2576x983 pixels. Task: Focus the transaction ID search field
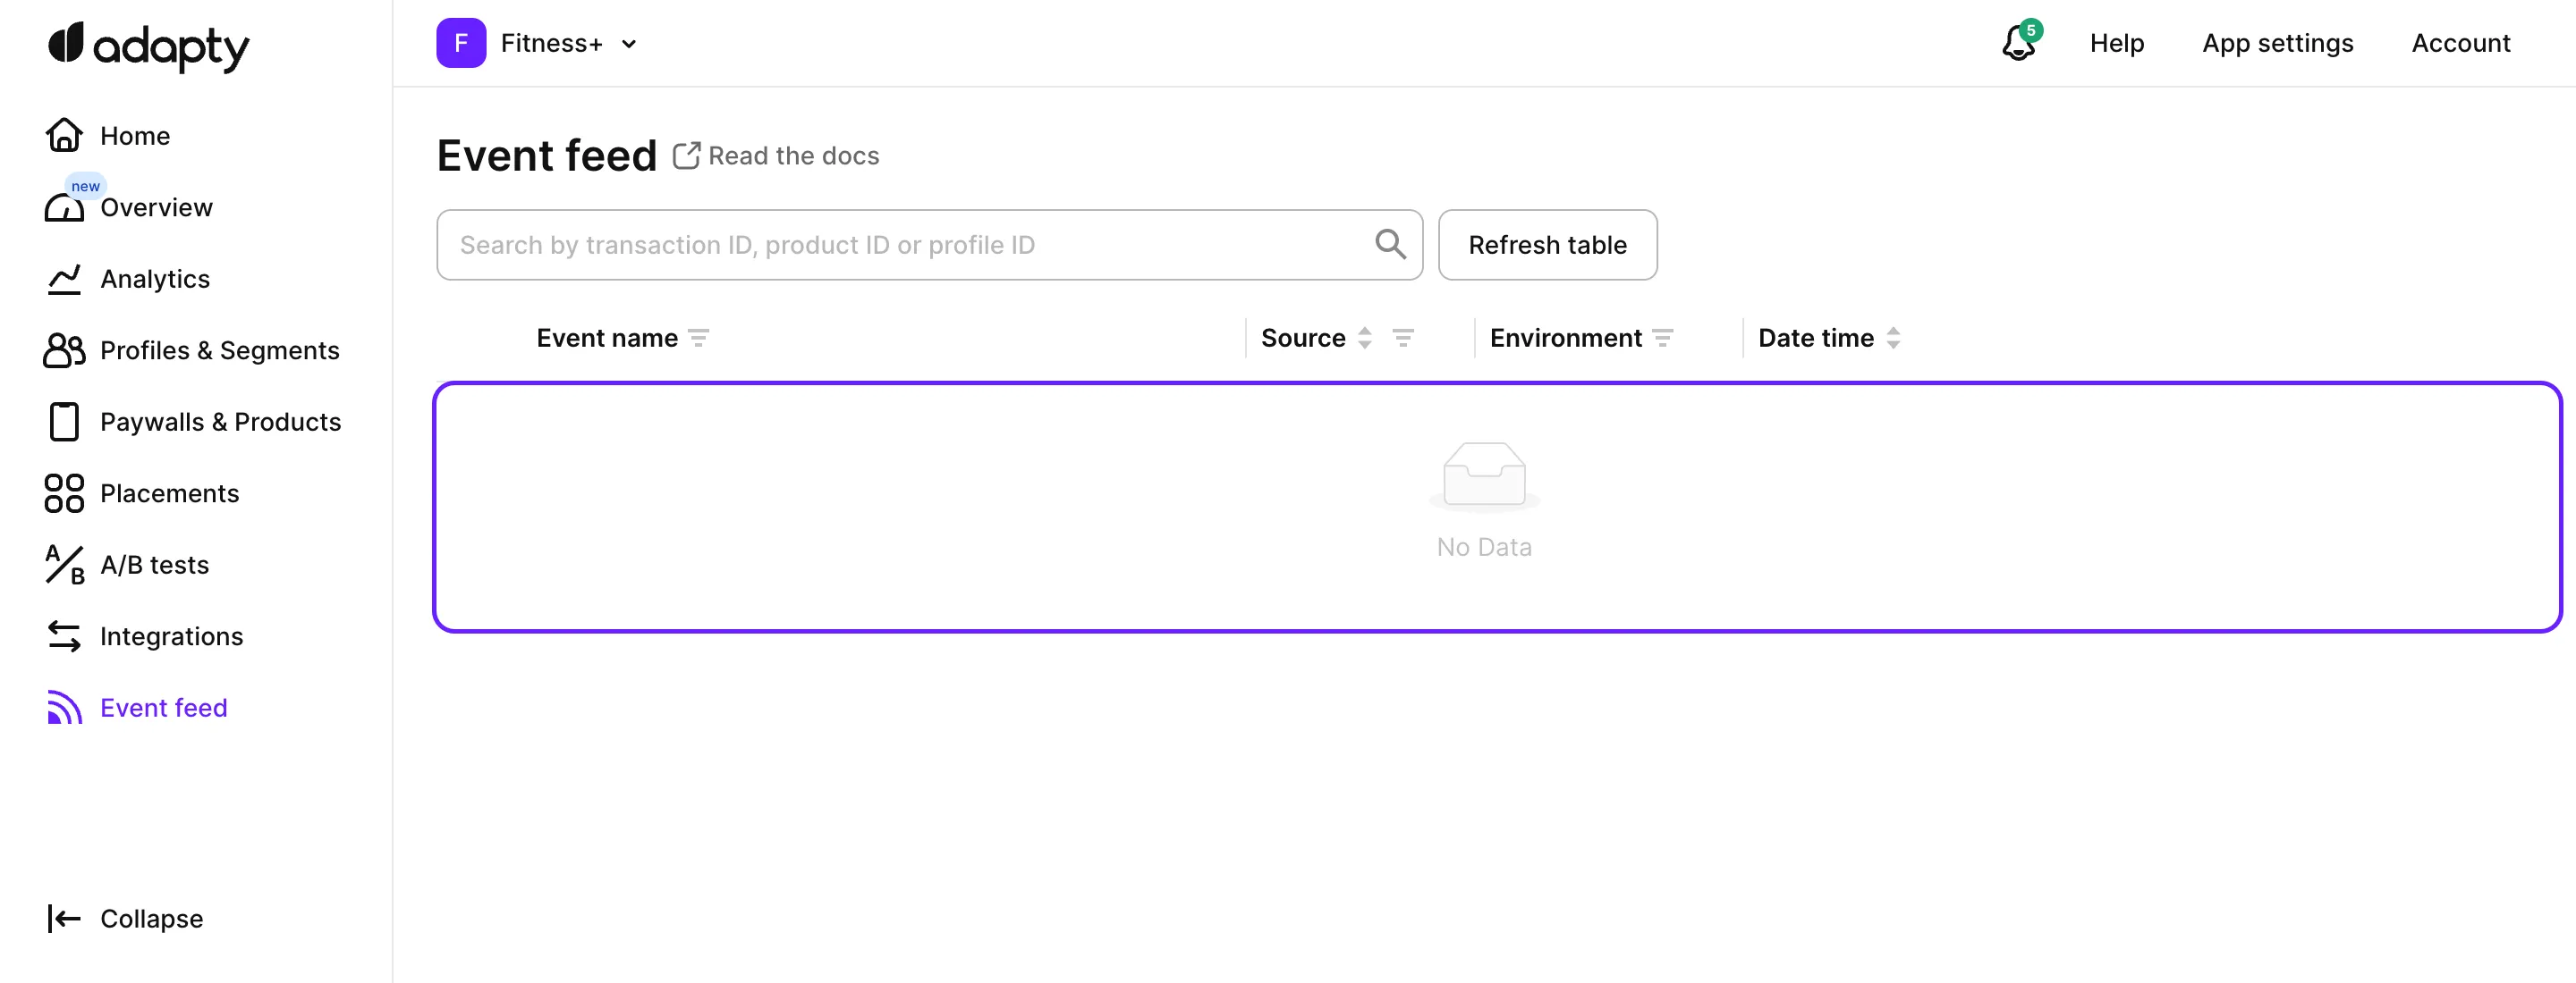(x=900, y=245)
